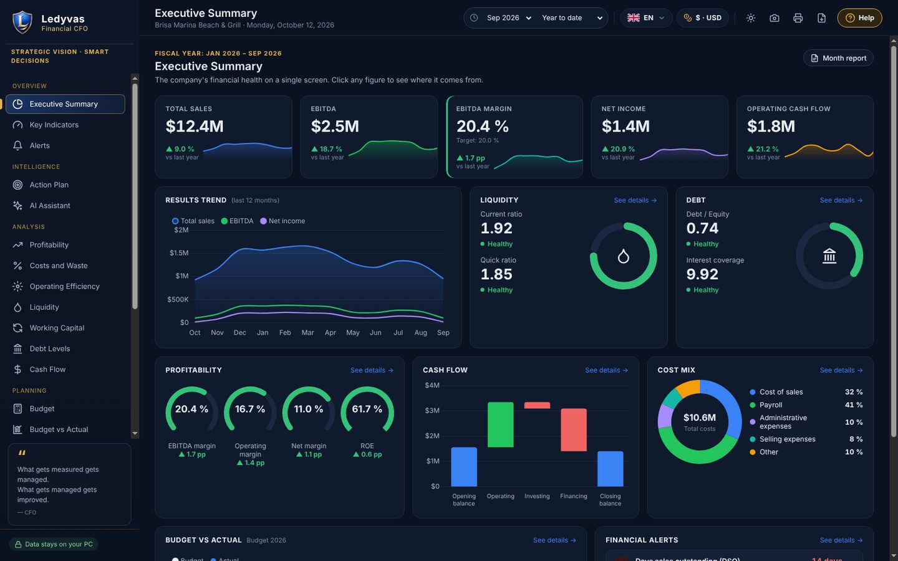Open See details link in Cash Flow card
Viewport: 898px width, 561px height.
click(x=606, y=370)
